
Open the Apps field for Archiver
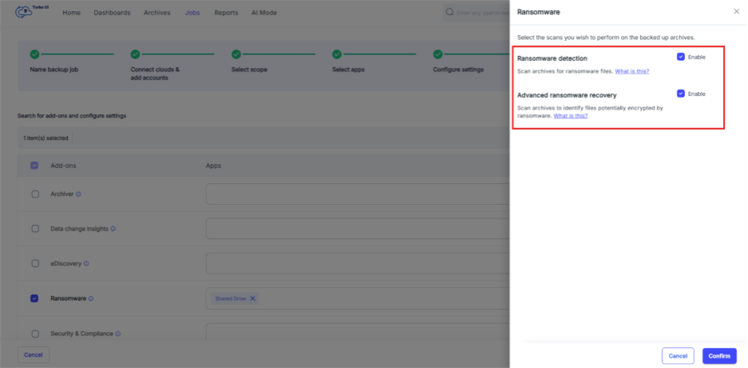coord(356,194)
